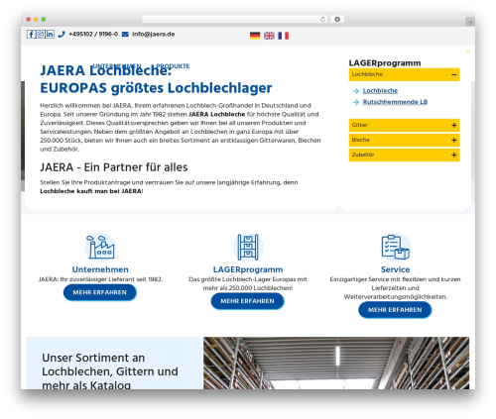This screenshot has height=419, width=496.
Task: Call the phone number +495102 / 9196-0
Action: click(93, 34)
